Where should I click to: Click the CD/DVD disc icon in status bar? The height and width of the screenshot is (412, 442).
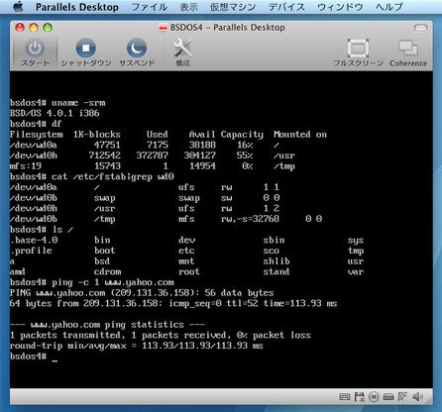pos(374,396)
